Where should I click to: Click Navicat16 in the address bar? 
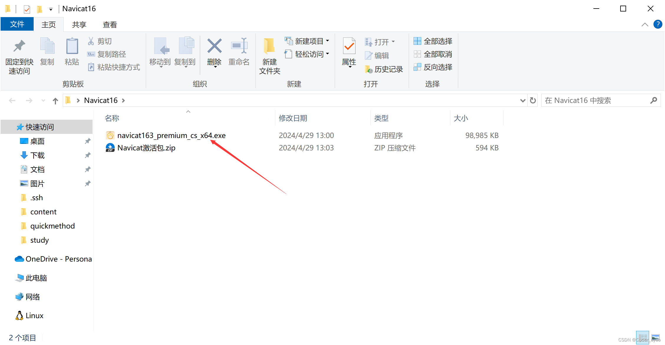click(101, 101)
